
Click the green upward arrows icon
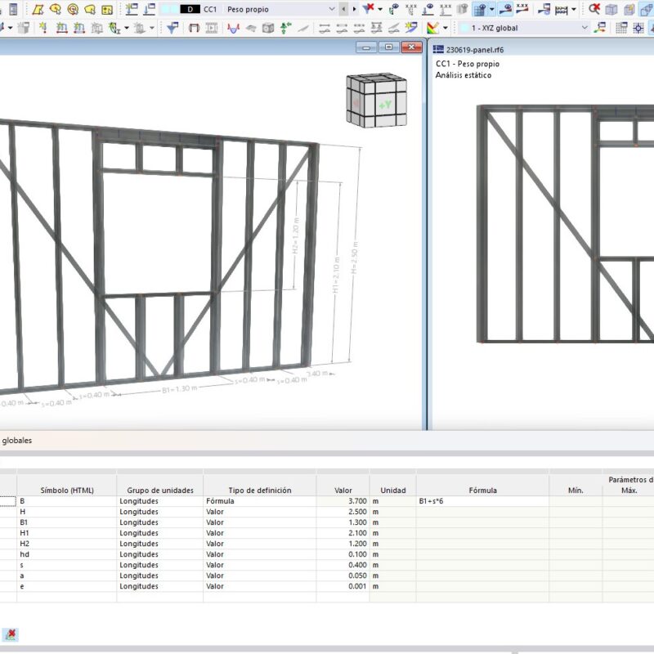(285, 28)
